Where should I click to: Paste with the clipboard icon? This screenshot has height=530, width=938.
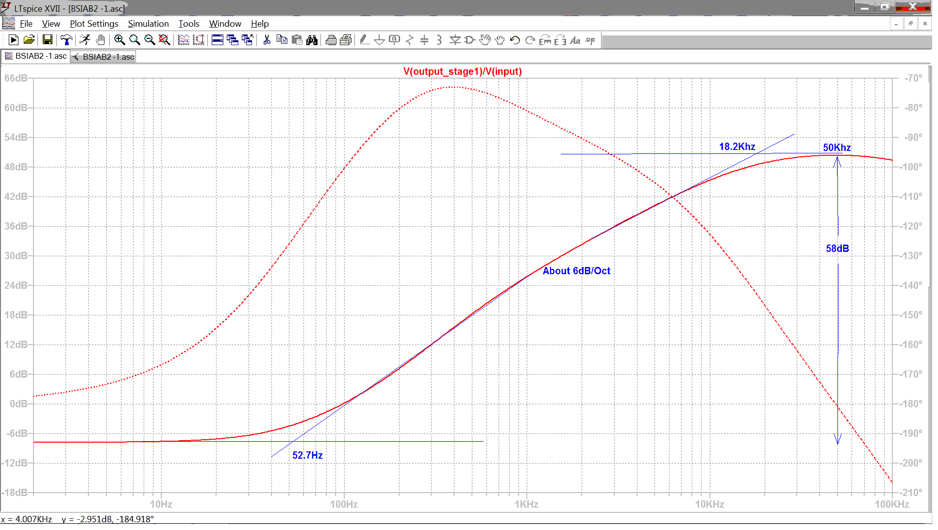(297, 40)
